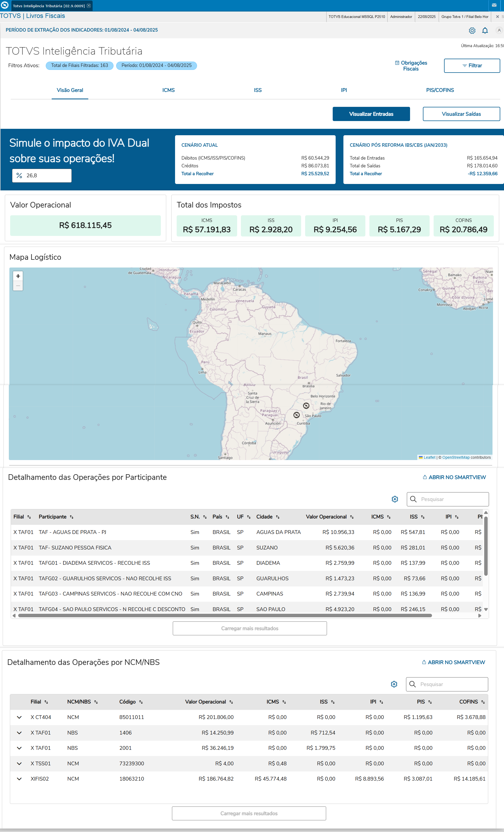Image resolution: width=504 pixels, height=832 pixels.
Task: Open column settings gear for Participante table
Action: pyautogui.click(x=395, y=499)
